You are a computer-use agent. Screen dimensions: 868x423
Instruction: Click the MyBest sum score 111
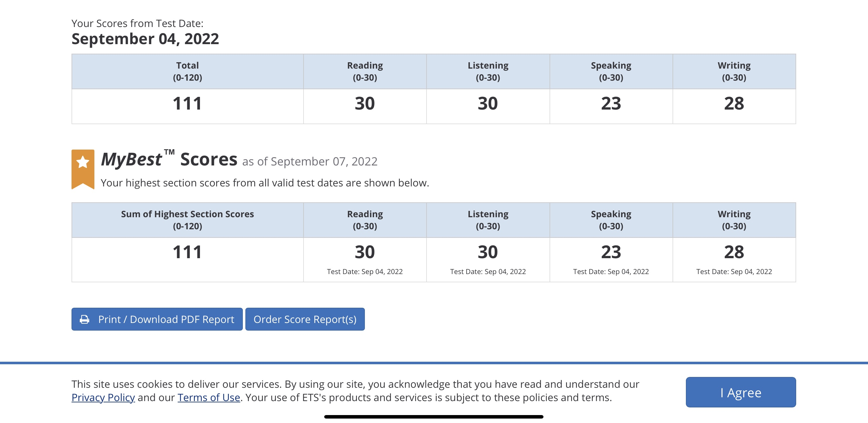[187, 252]
